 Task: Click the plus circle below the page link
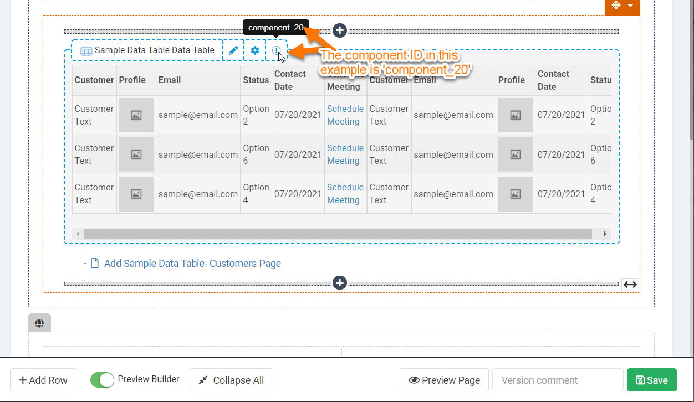(x=340, y=283)
